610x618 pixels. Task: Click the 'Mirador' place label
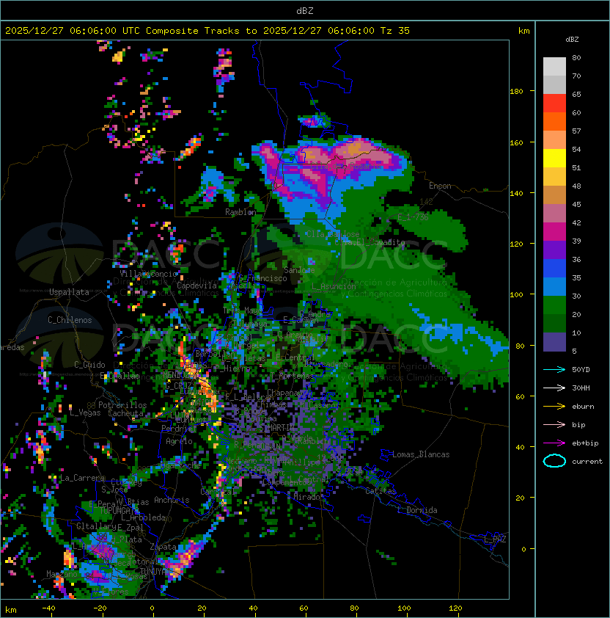pos(309,497)
